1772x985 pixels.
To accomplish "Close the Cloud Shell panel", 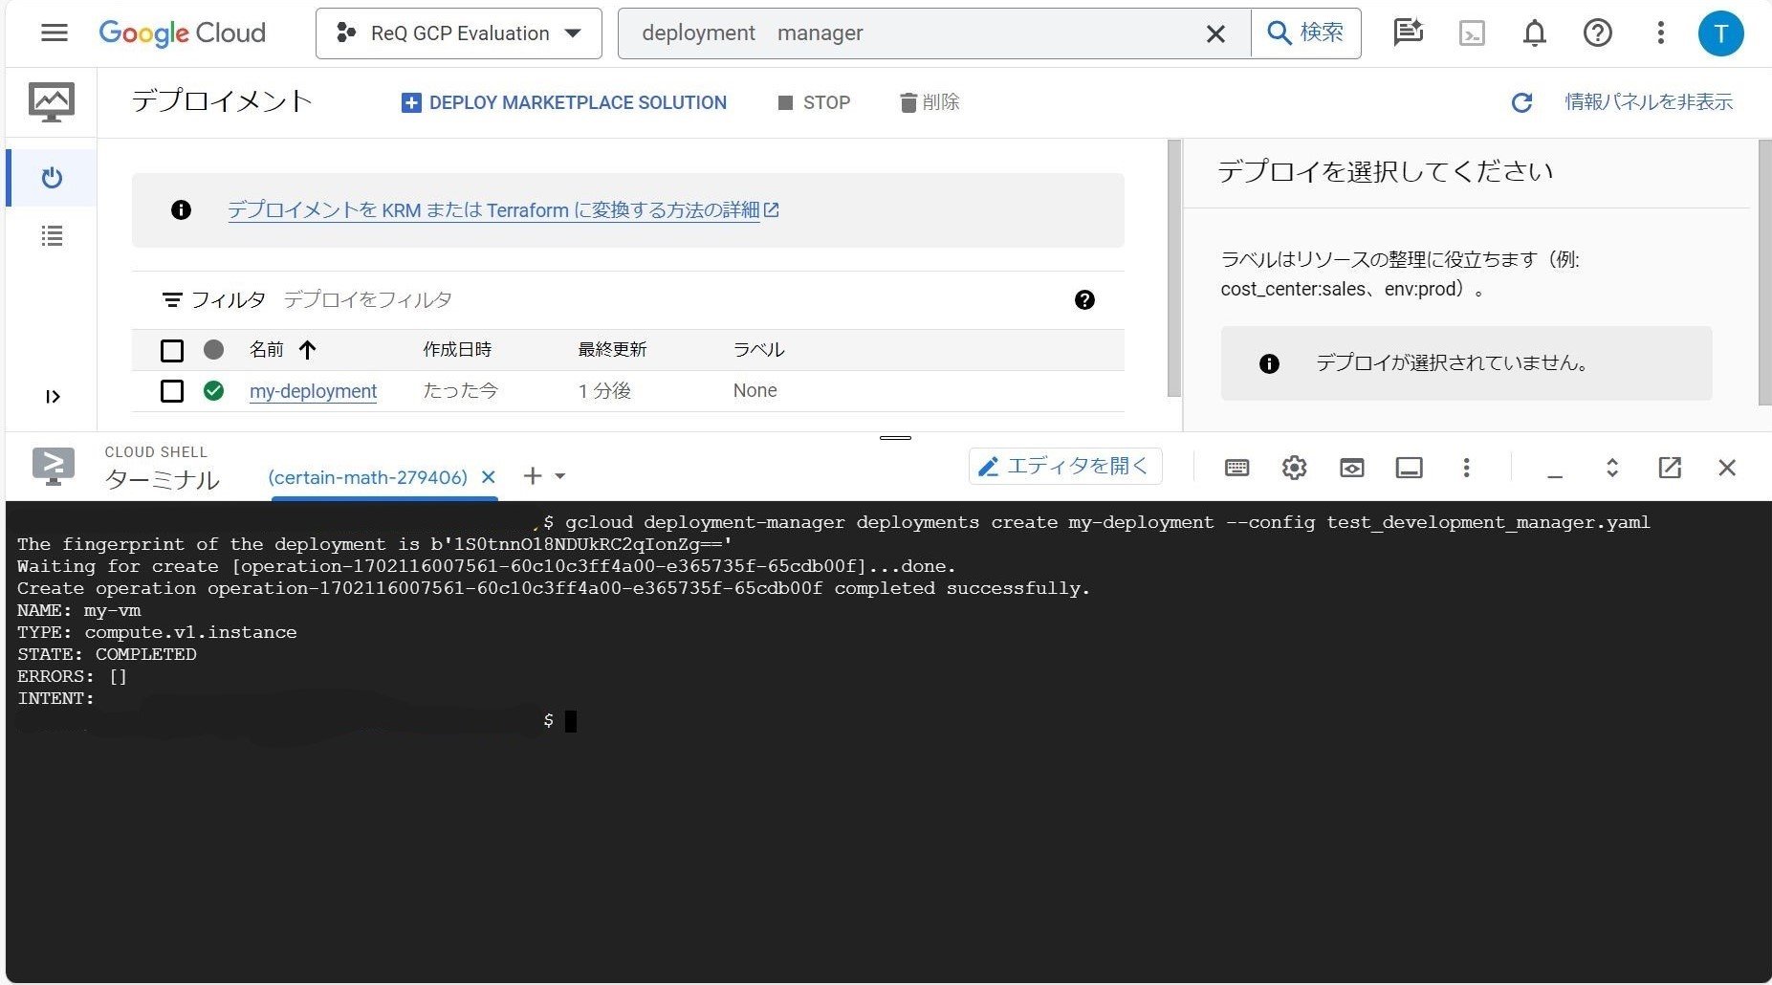I will pos(1727,468).
